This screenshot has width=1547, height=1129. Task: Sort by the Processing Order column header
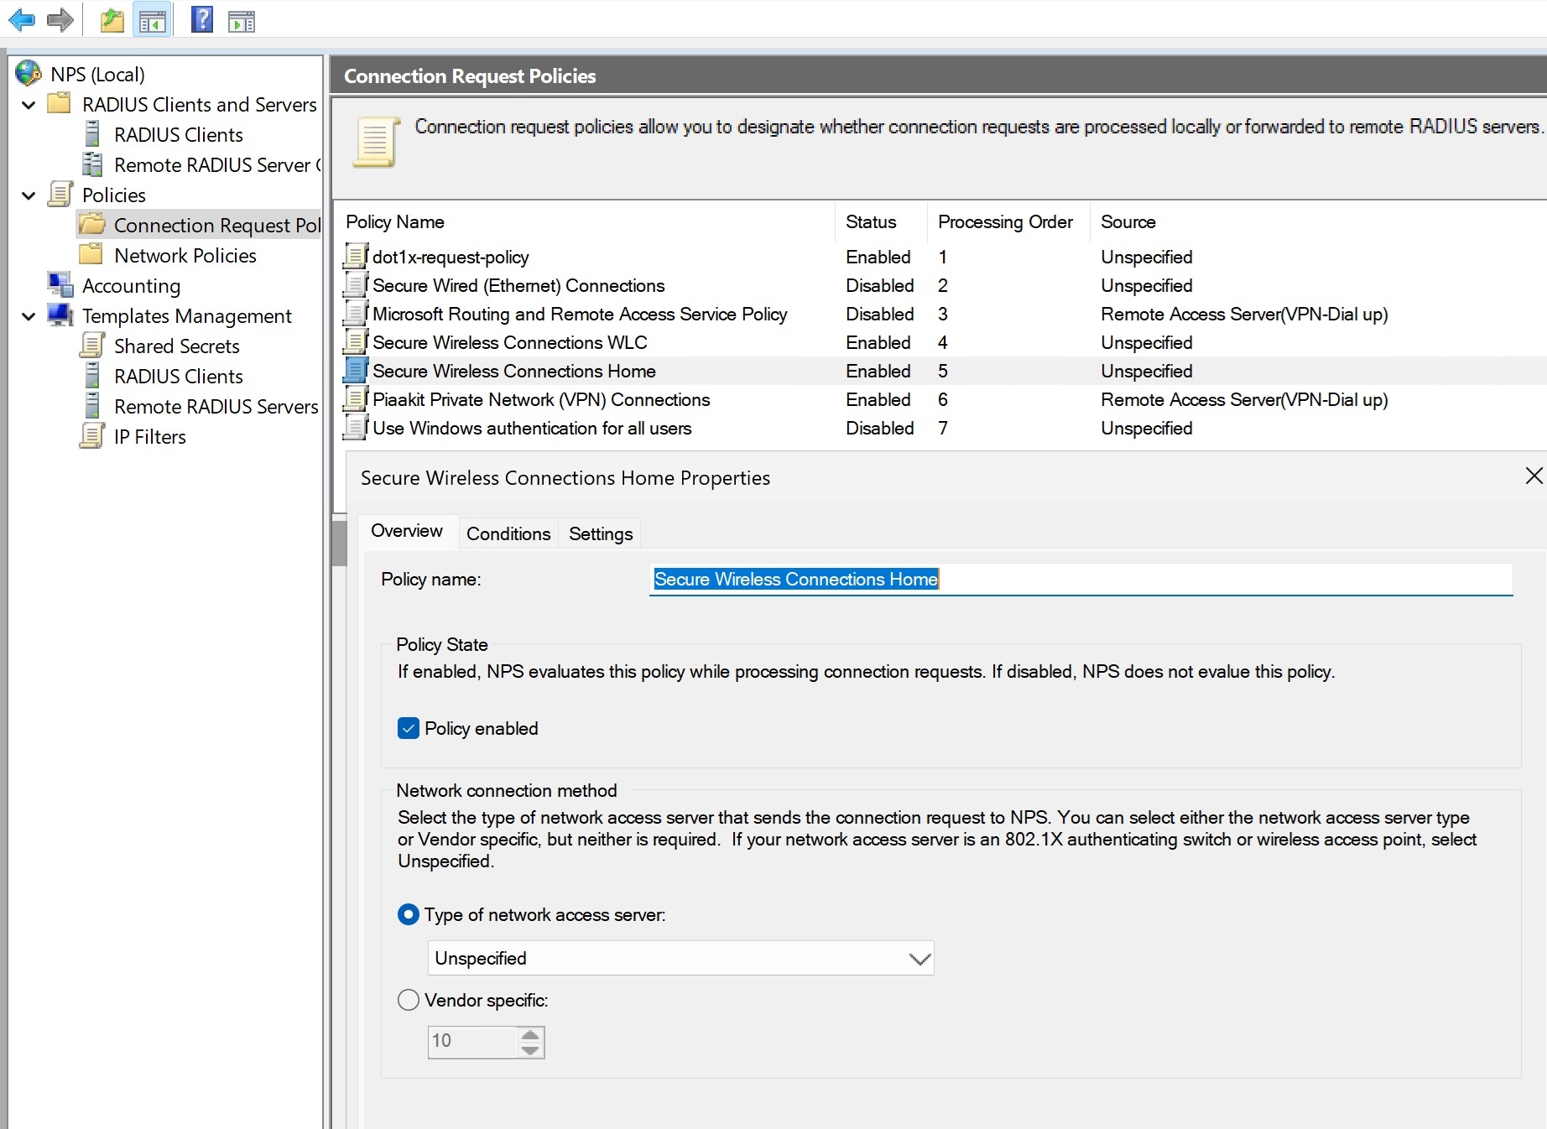coord(1008,221)
